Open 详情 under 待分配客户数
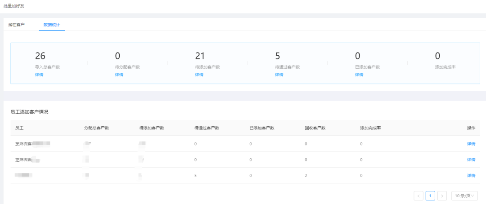Screen dimensions: 486x204 (119, 75)
